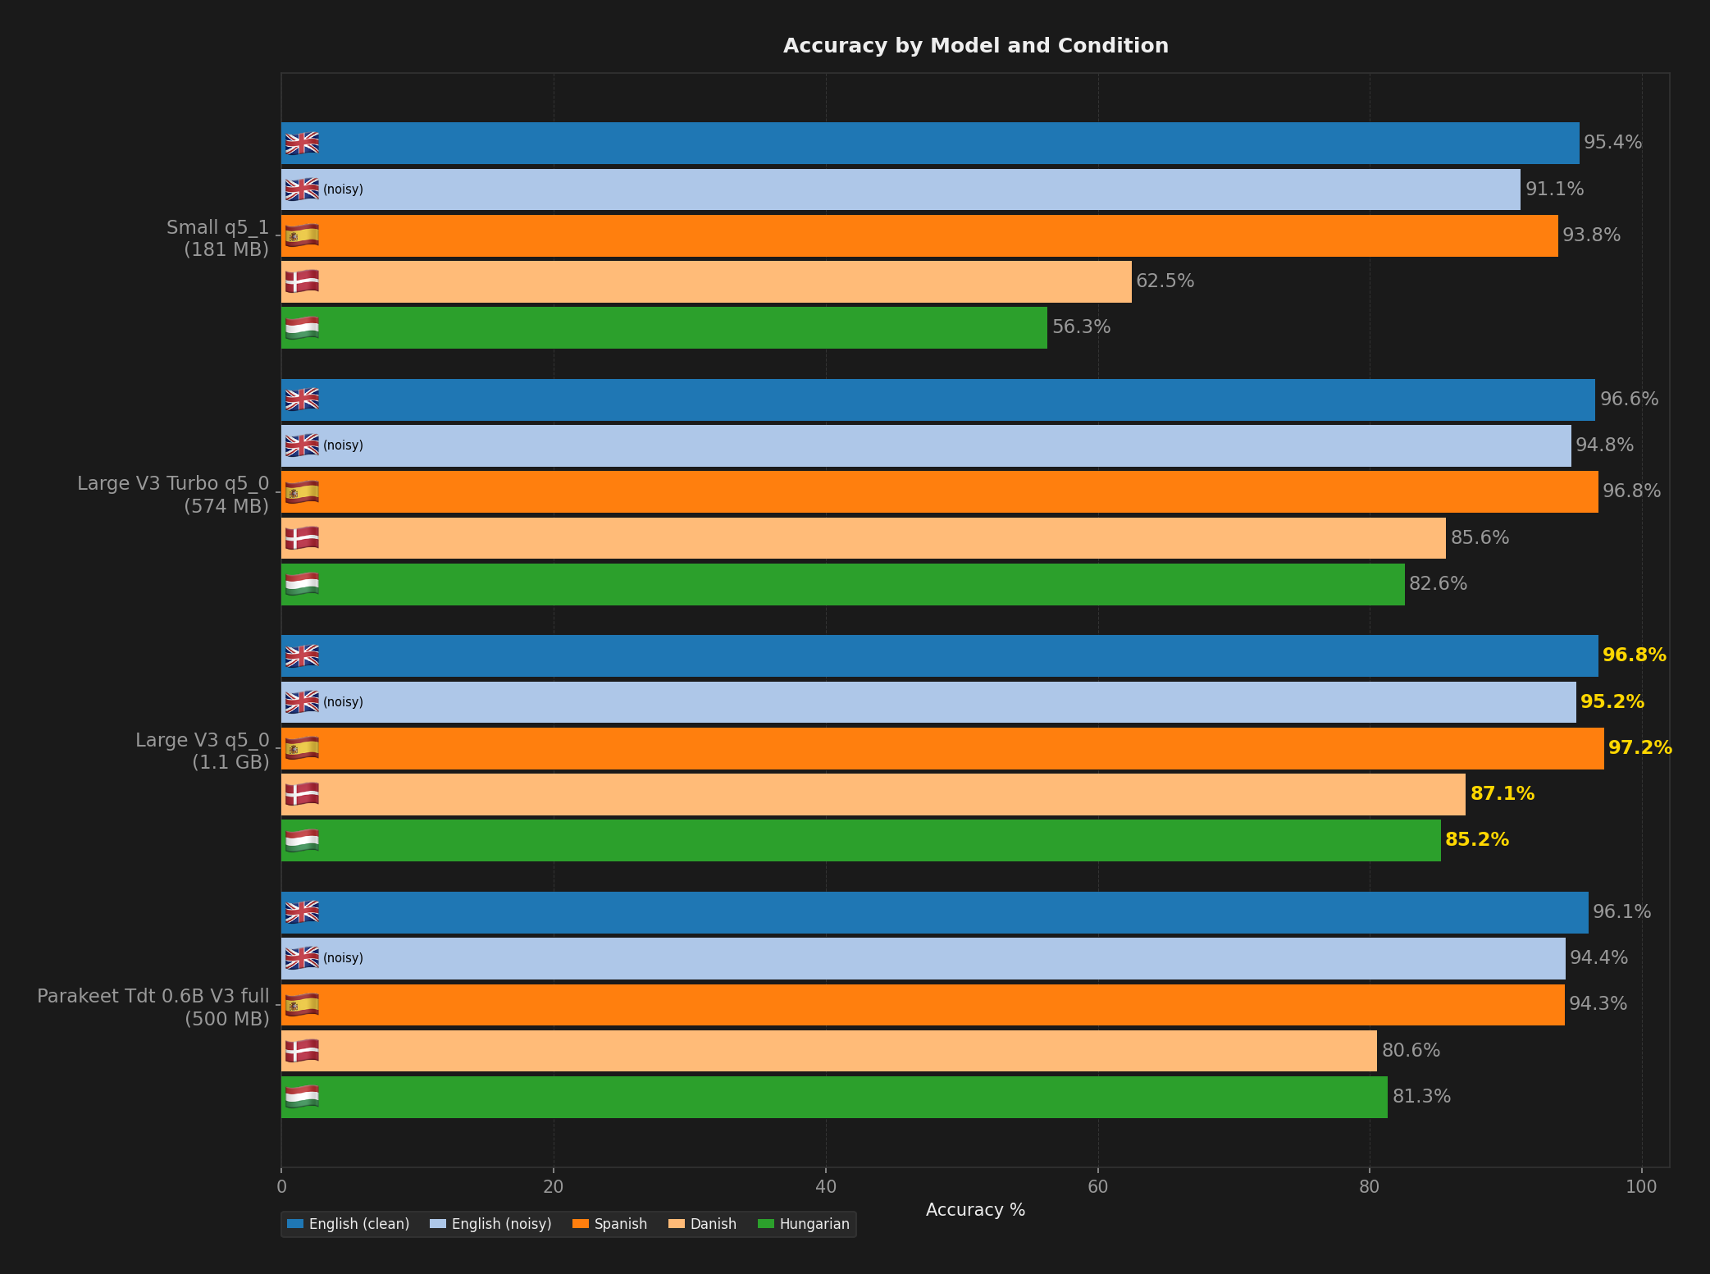Click the 56.3% value label
This screenshot has width=1710, height=1274.
[x=1082, y=327]
